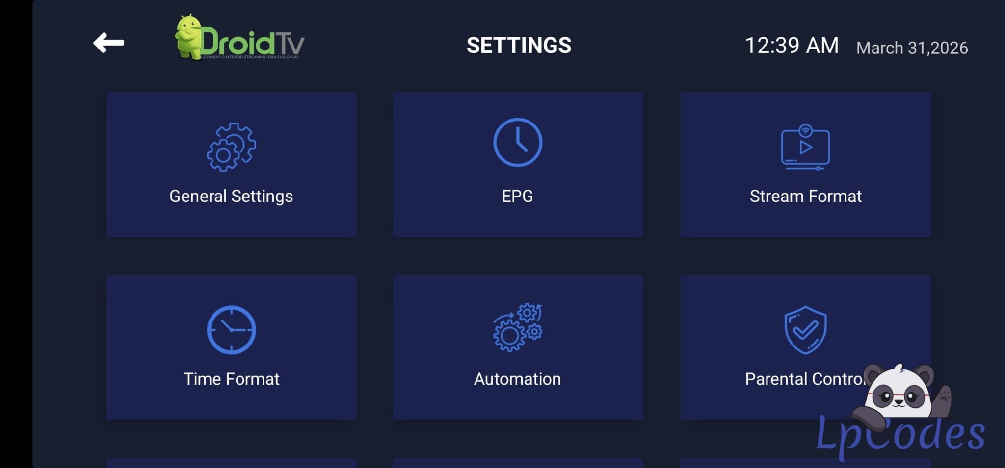1005x468 pixels.
Task: Click the Parental Control shield icon
Action: 805,329
